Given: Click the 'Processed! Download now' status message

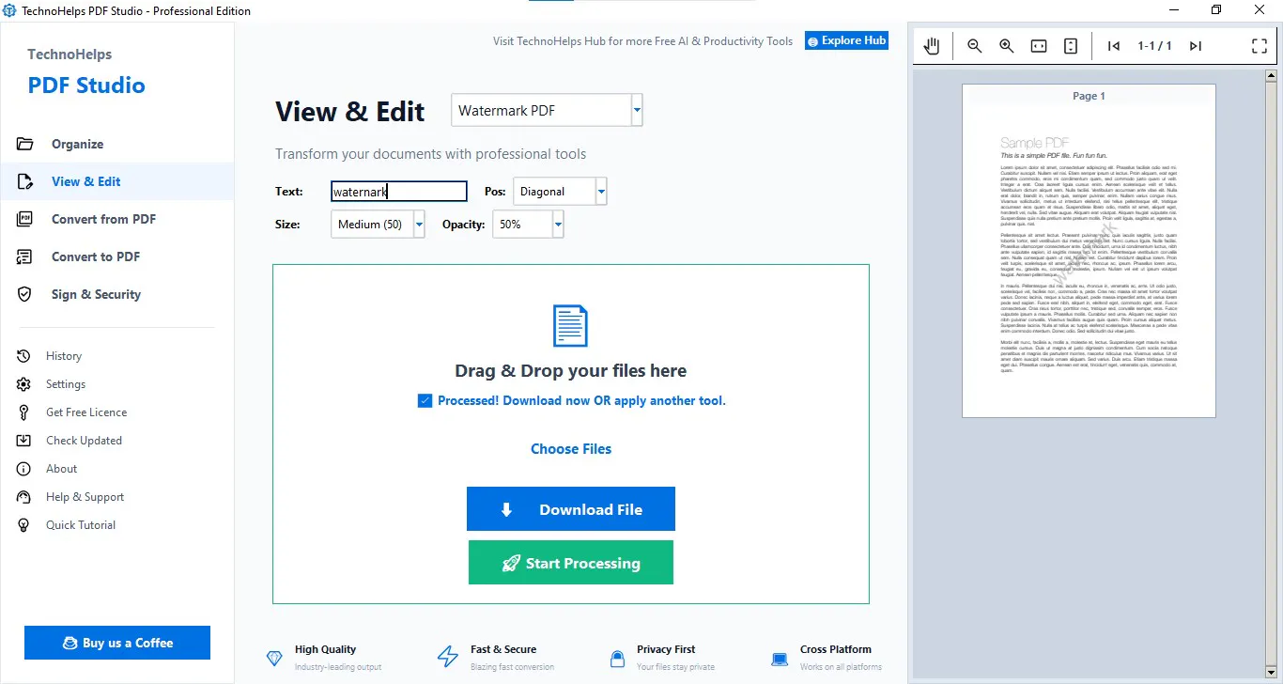Looking at the screenshot, I should coord(581,401).
